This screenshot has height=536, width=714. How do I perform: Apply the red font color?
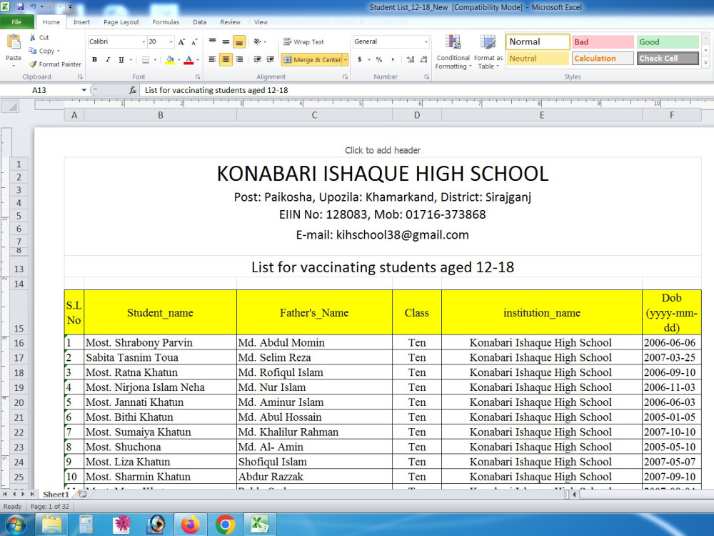point(188,60)
